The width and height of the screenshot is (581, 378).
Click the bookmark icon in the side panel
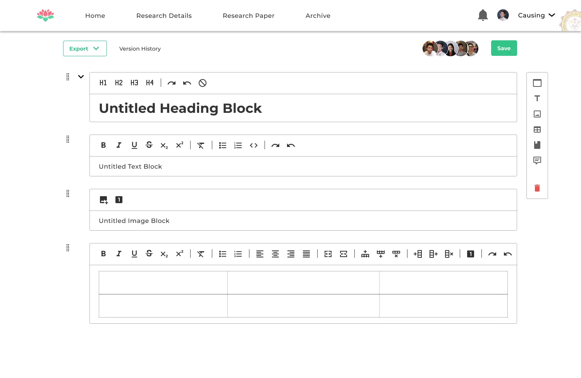click(x=537, y=145)
